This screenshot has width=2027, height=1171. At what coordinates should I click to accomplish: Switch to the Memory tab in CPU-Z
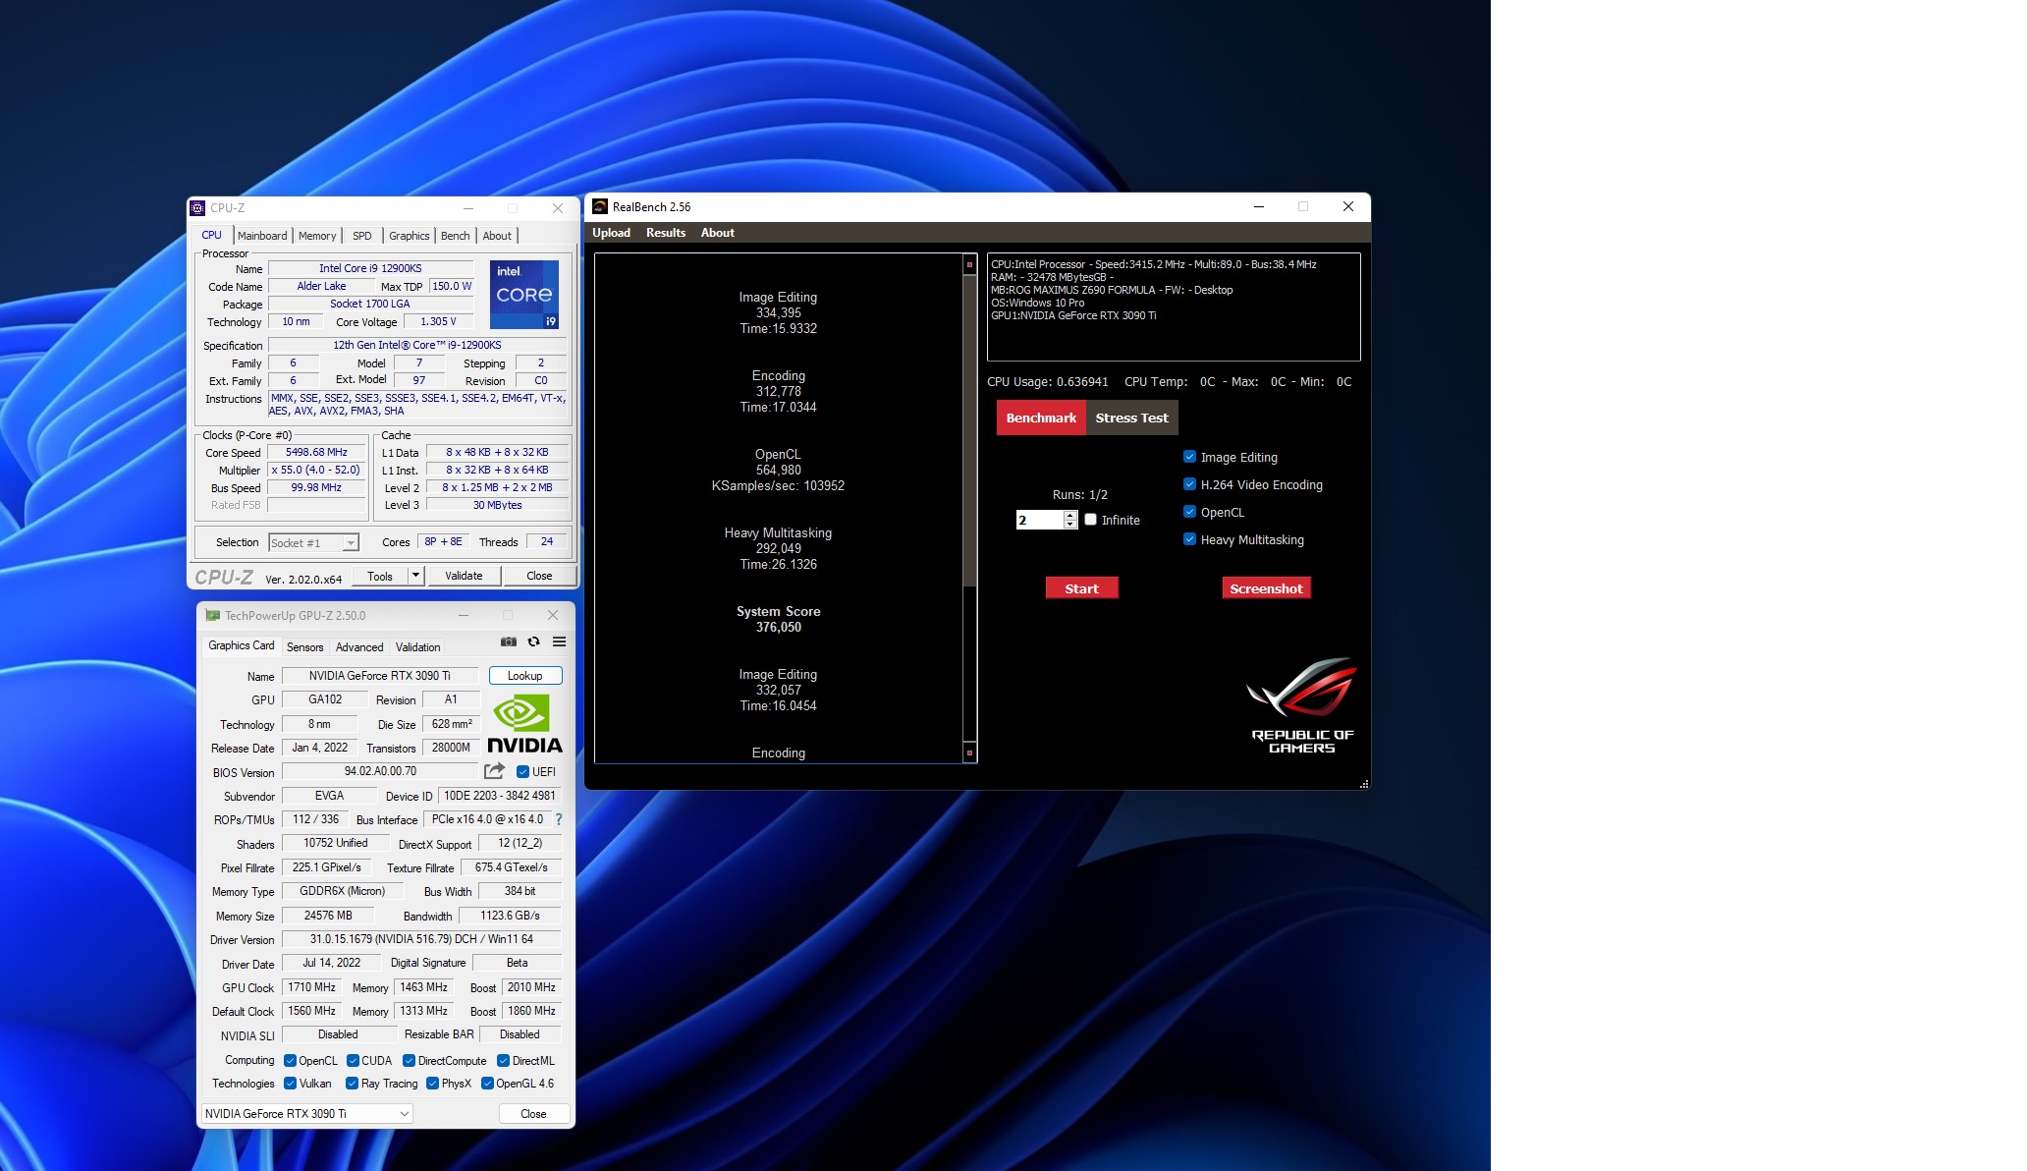pyautogui.click(x=317, y=236)
